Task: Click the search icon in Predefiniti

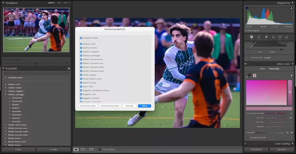Action: coord(6,73)
